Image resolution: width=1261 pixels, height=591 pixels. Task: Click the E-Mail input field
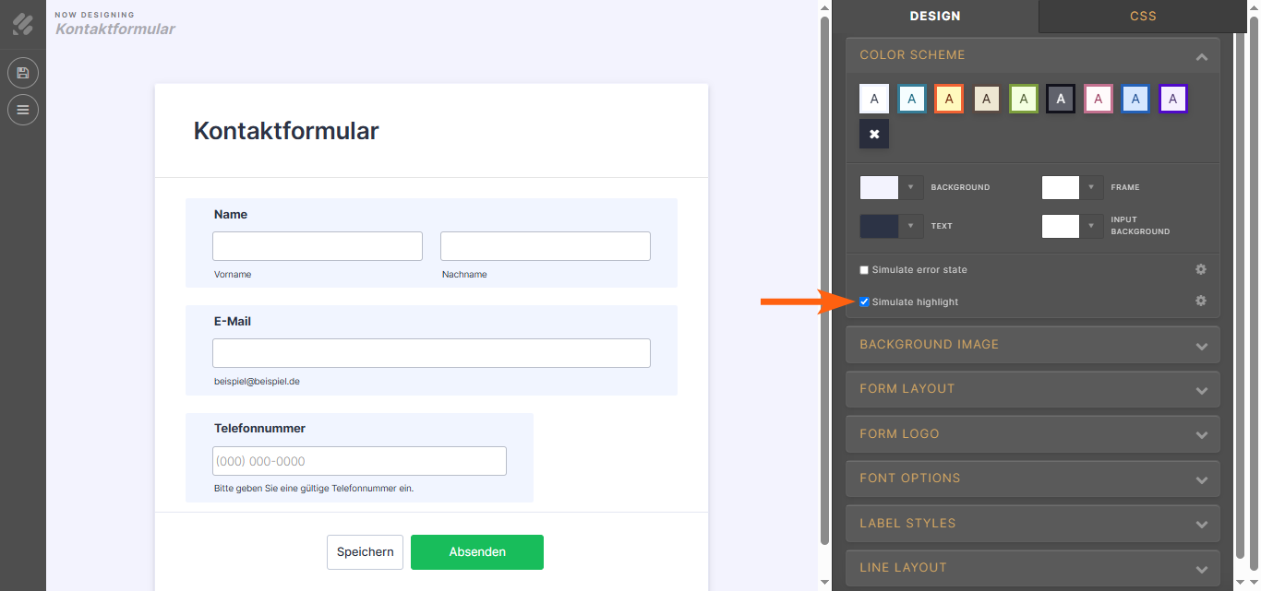[431, 353]
